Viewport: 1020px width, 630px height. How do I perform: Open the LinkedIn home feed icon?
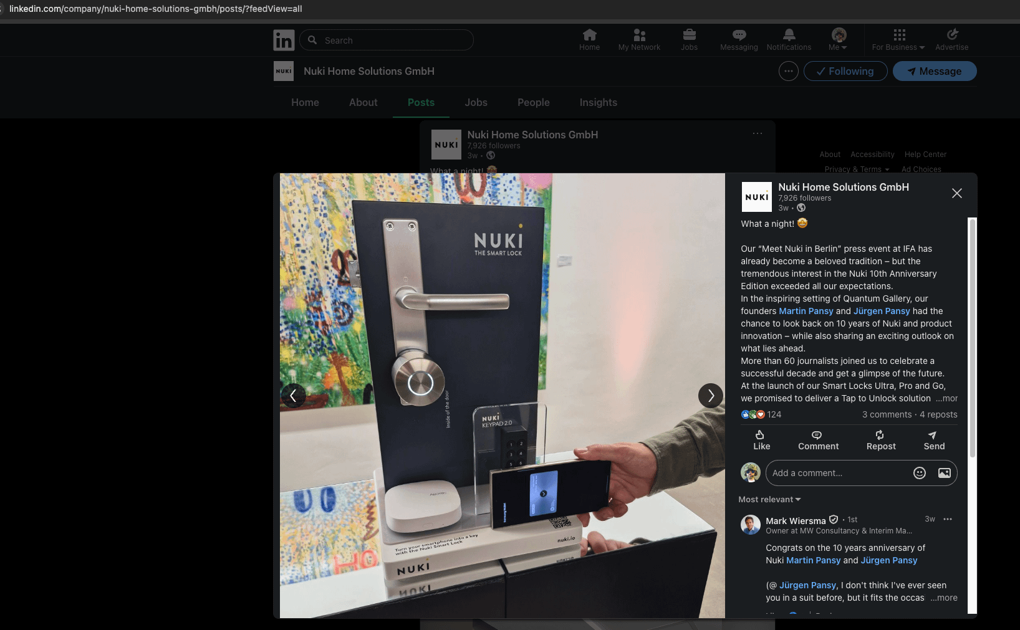coord(589,39)
